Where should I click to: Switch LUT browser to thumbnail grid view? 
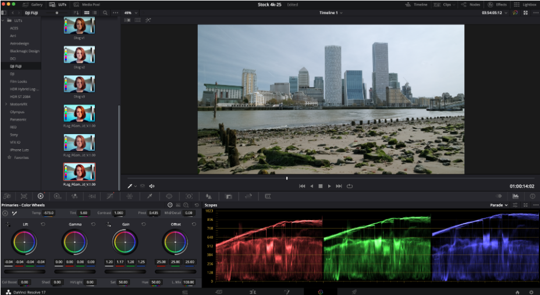coord(87,12)
